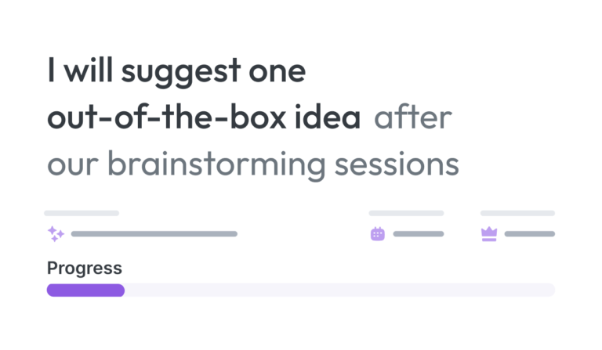Click the gray word 'after'
Screen dimensions: 602x350
pos(413,117)
